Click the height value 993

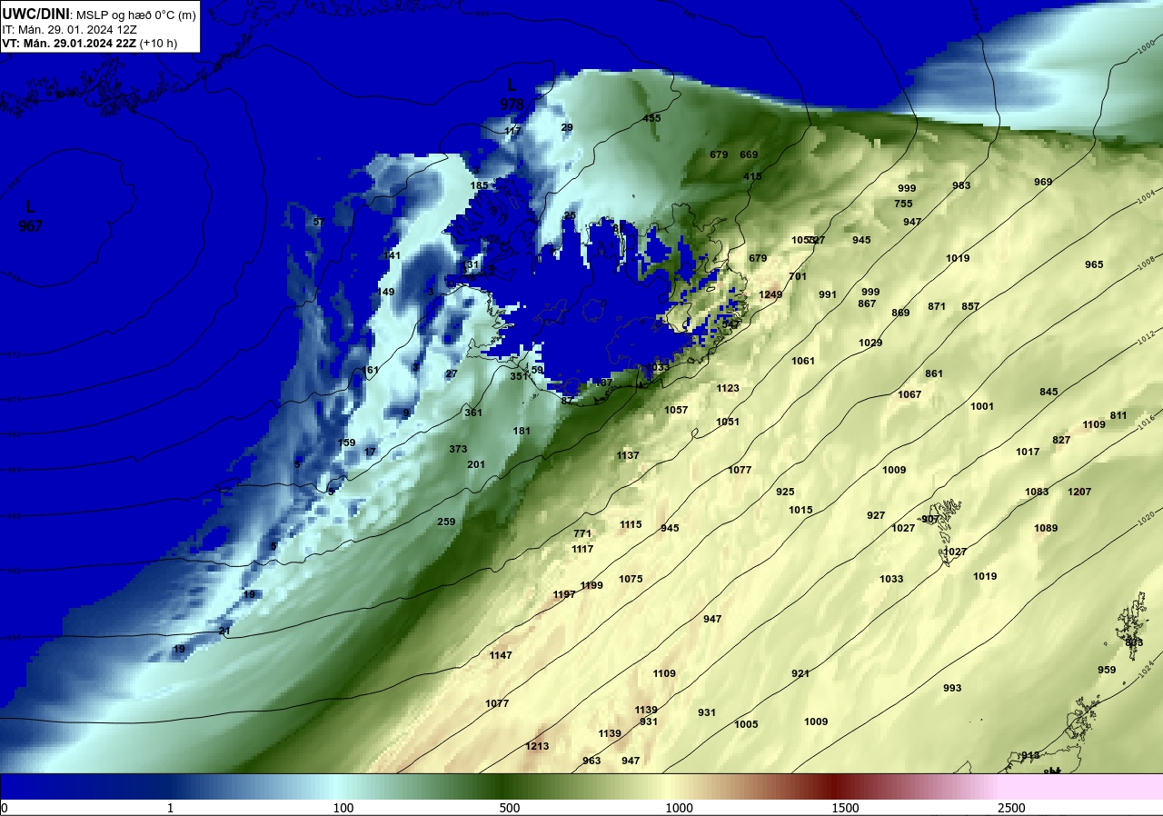tap(952, 688)
